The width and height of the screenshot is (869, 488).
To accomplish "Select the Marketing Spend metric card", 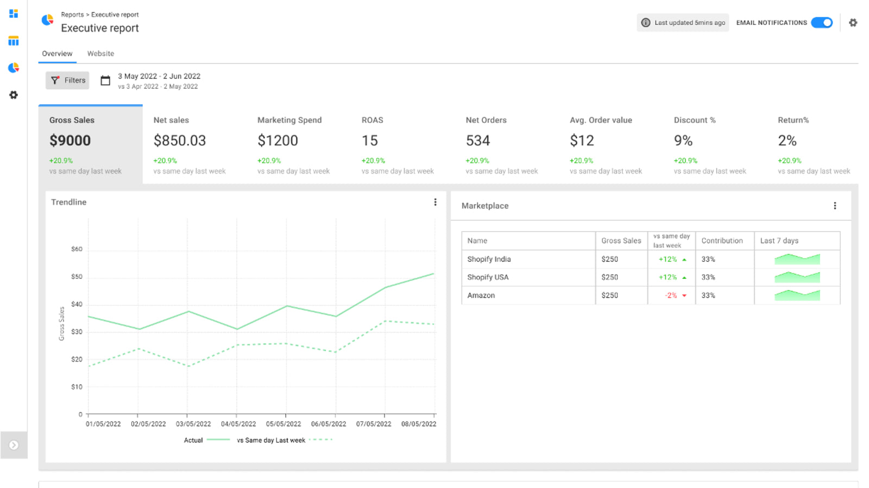I will click(299, 145).
